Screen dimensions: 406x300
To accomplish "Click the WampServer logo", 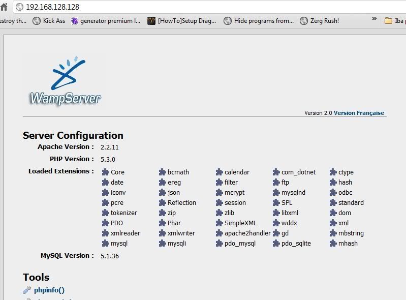I will click(65, 81).
